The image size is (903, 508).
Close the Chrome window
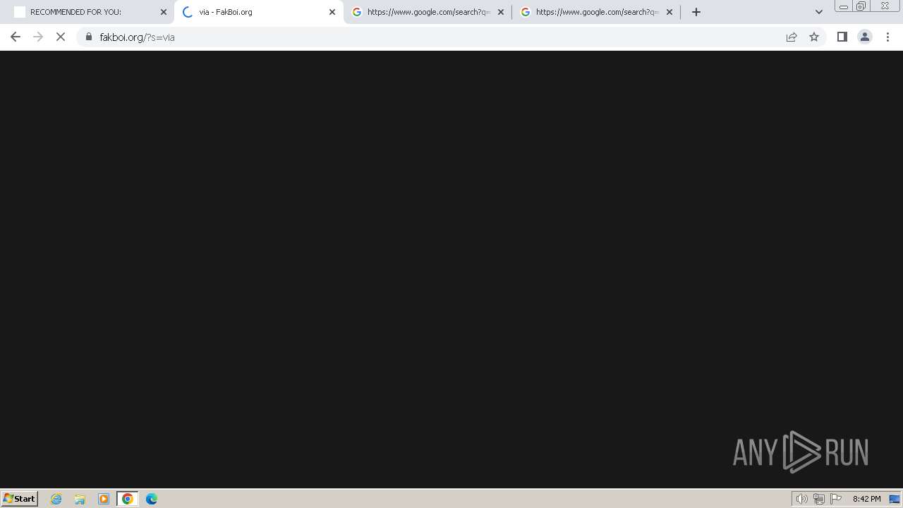coord(885,6)
